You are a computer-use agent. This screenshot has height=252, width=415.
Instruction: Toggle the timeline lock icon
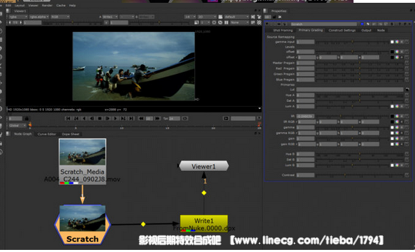click(x=27, y=119)
